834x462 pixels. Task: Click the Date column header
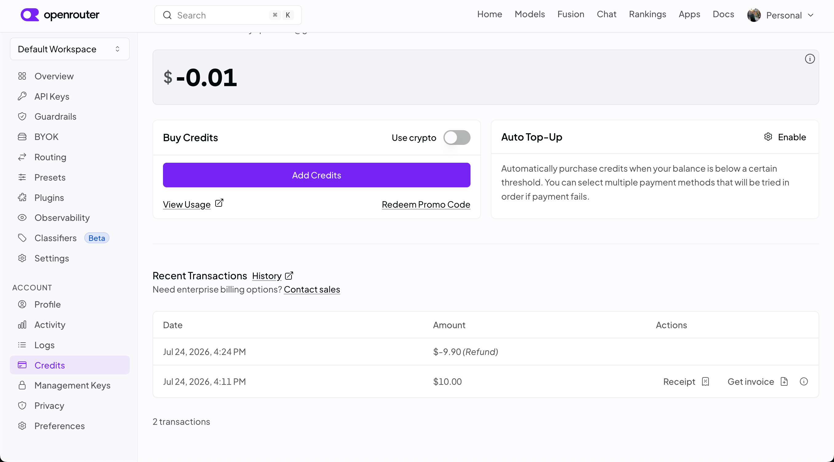(173, 325)
